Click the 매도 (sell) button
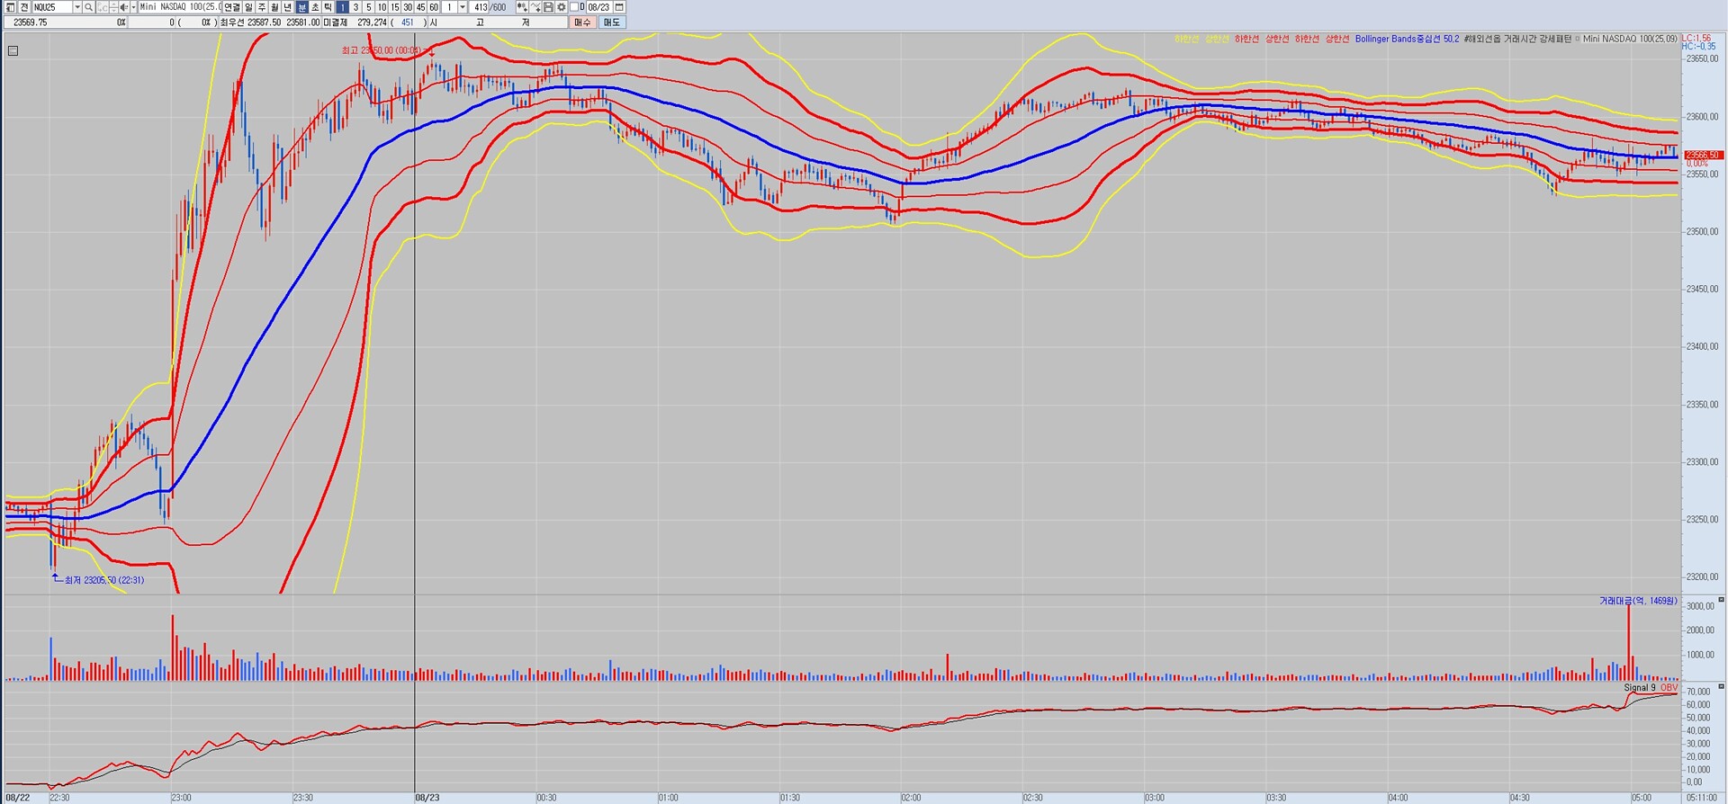The image size is (1728, 804). pos(611,22)
